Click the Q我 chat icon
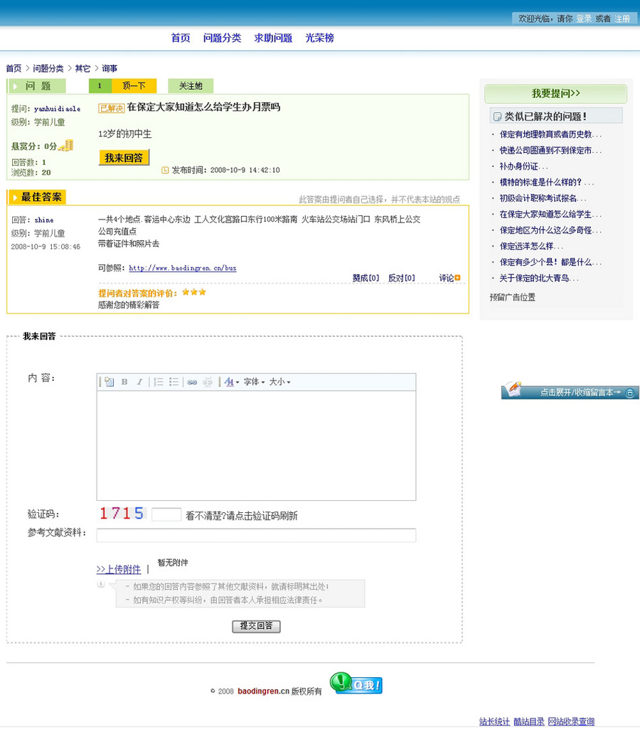 point(356,684)
